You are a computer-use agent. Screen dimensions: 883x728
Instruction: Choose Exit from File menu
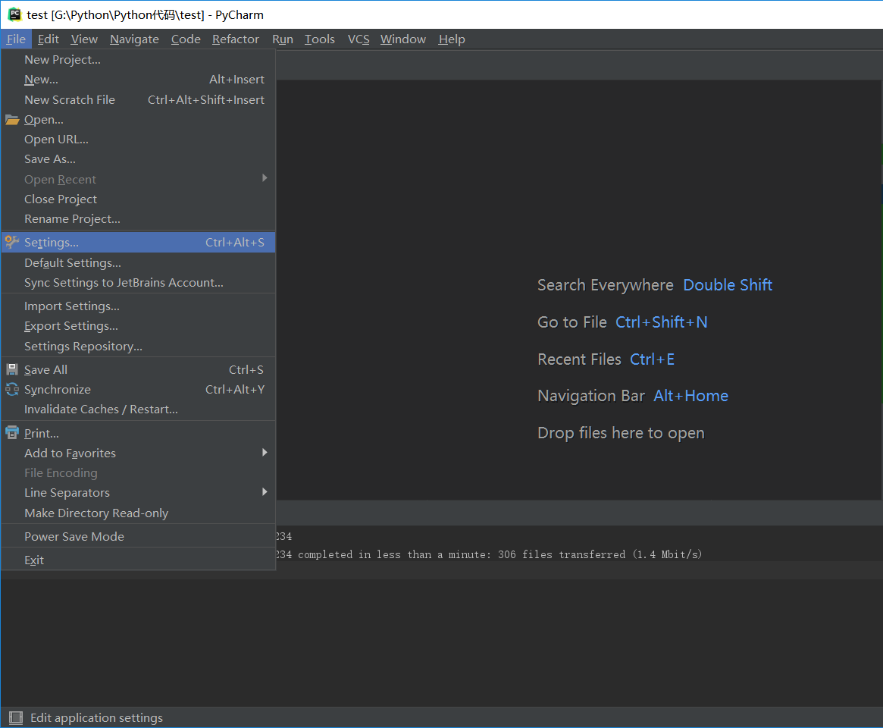point(139,560)
